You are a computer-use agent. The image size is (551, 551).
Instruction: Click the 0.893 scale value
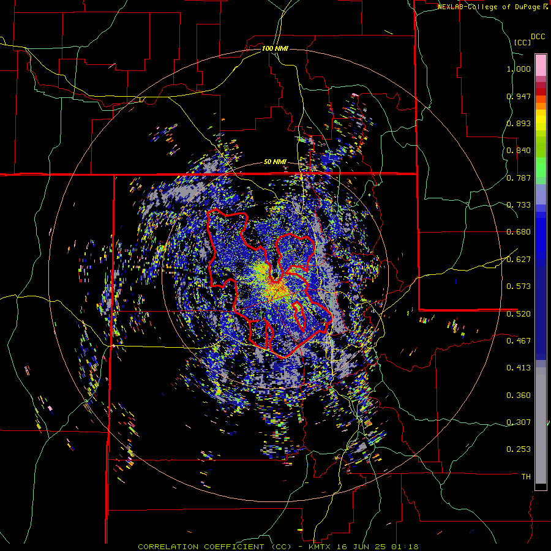click(x=519, y=123)
